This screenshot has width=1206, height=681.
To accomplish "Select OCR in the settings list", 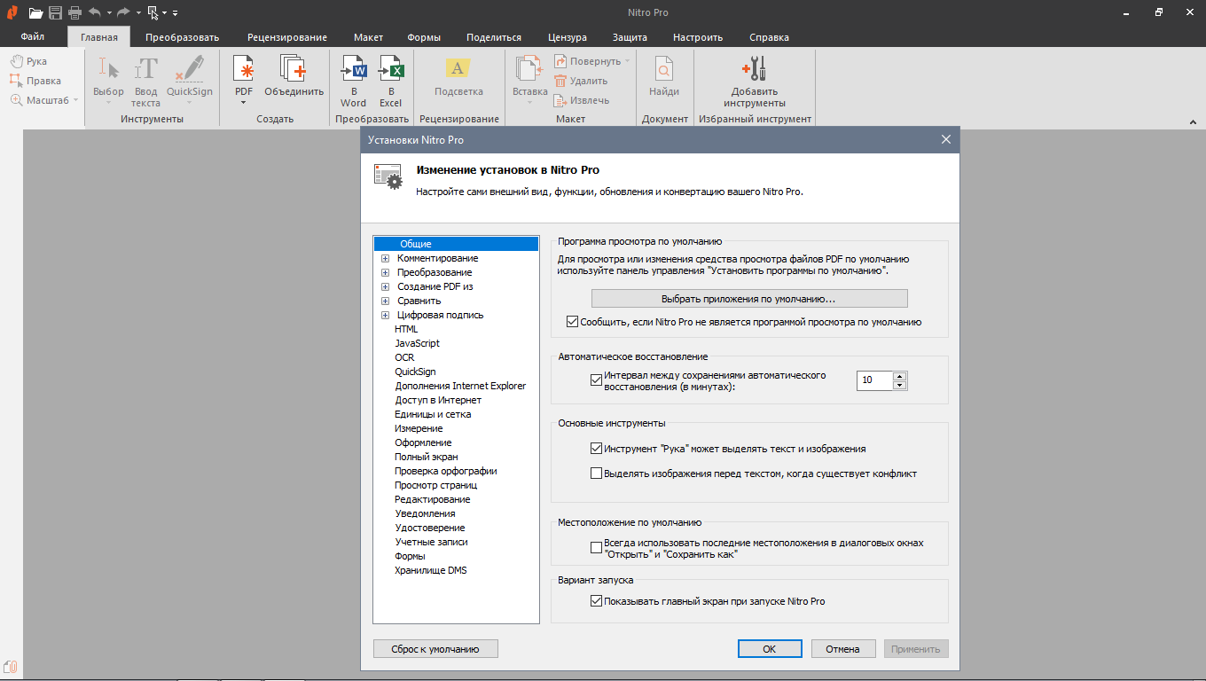I will tap(404, 357).
